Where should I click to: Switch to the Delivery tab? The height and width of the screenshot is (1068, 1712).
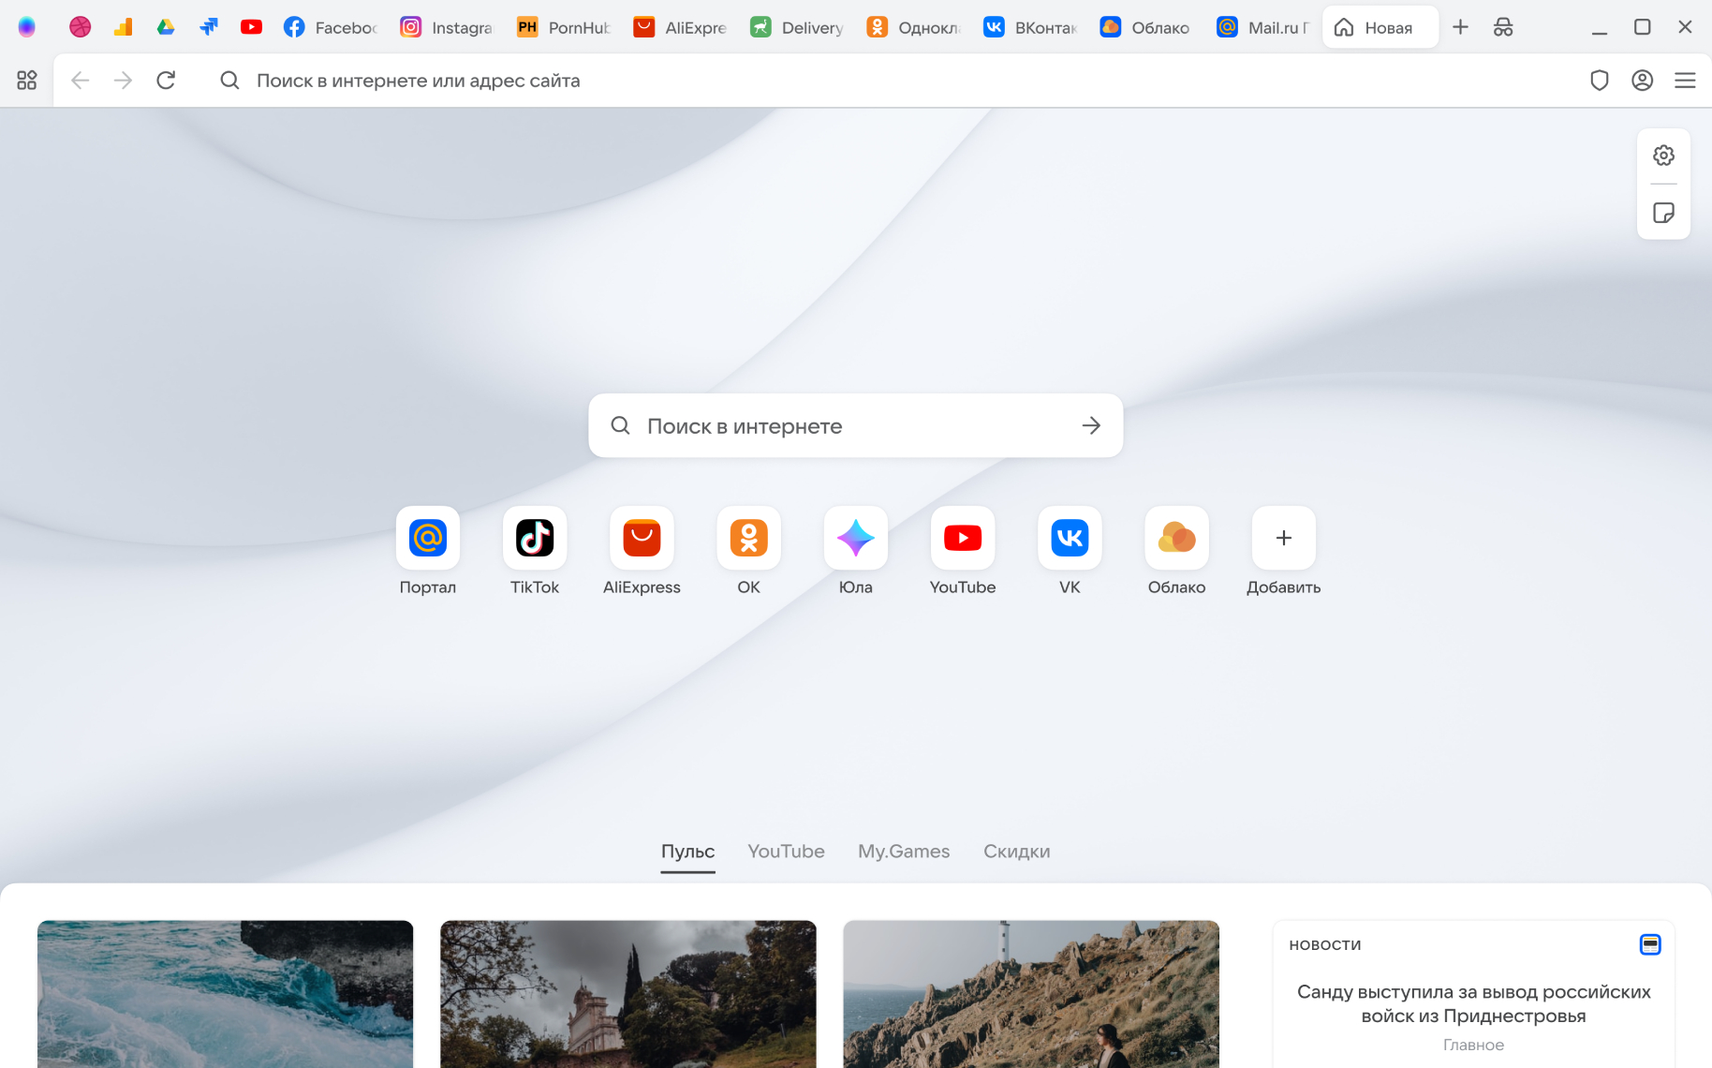798,27
